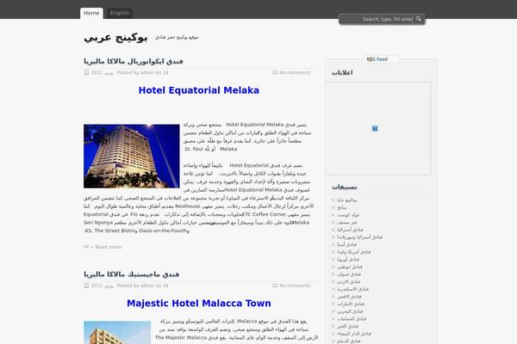Open category فنادق آسيا
This screenshot has height=344, width=517.
click(x=347, y=244)
